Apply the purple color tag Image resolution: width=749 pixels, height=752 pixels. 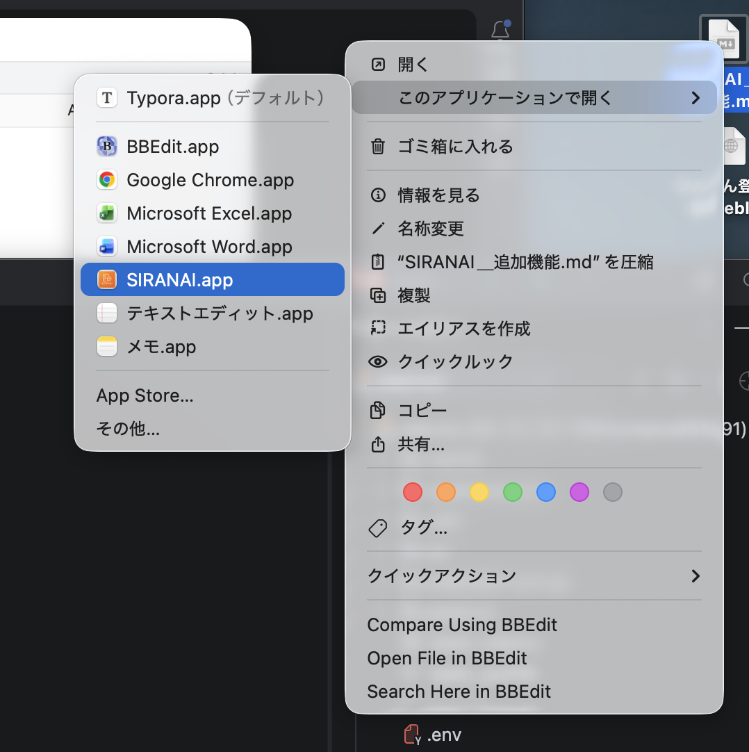pos(579,492)
